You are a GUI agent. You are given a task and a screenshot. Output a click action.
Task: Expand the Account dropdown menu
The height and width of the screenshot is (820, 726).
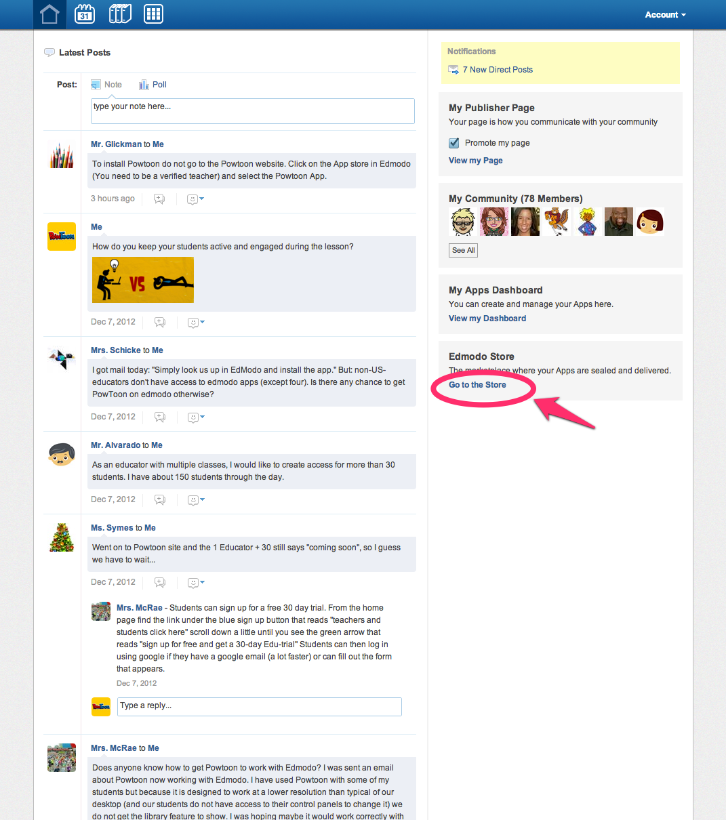(665, 15)
